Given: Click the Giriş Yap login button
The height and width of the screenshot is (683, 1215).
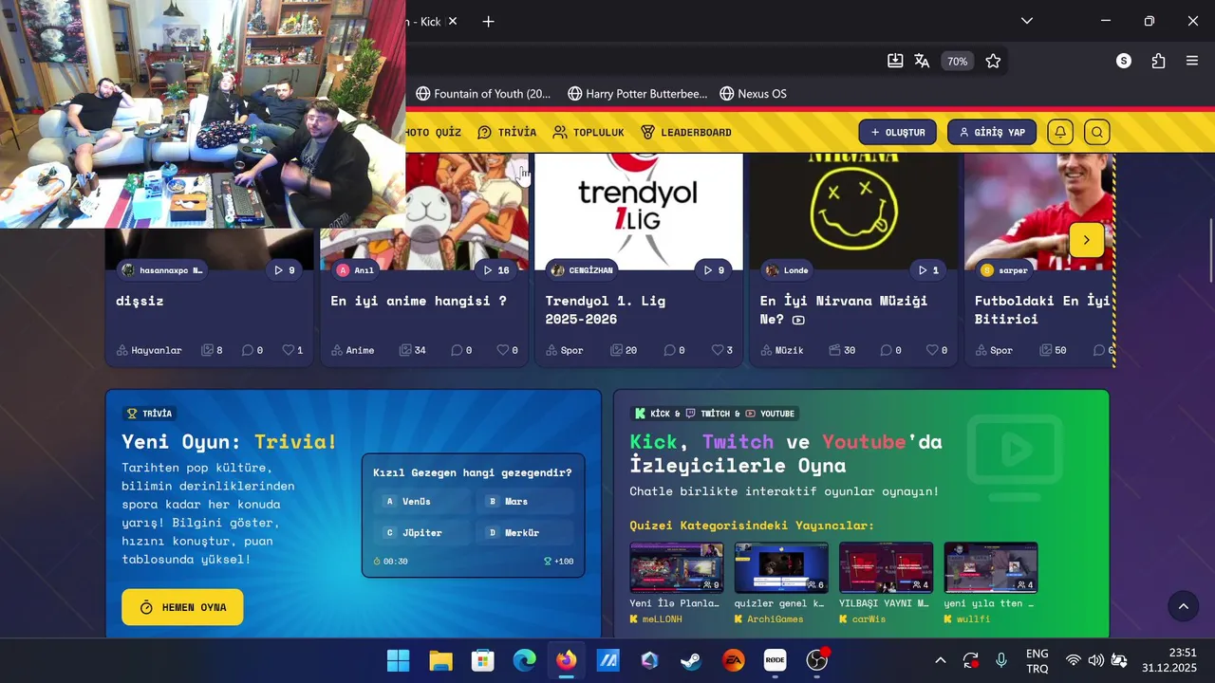Looking at the screenshot, I should pyautogui.click(x=992, y=132).
